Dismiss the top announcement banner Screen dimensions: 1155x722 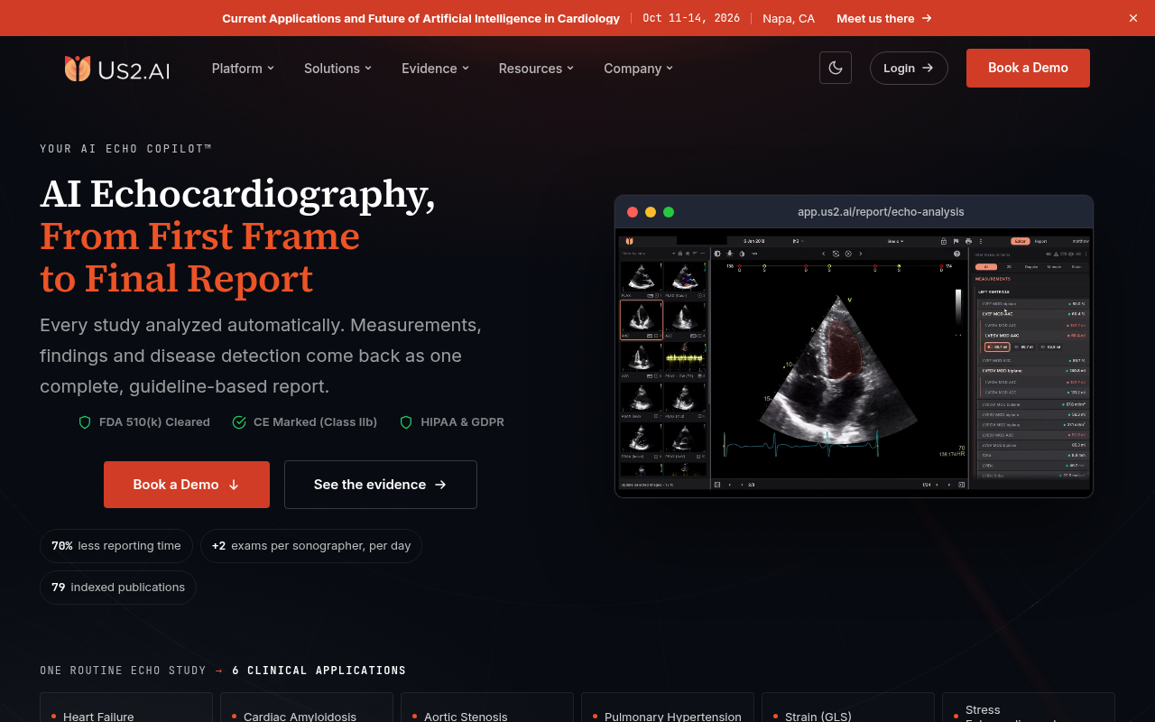[1133, 18]
